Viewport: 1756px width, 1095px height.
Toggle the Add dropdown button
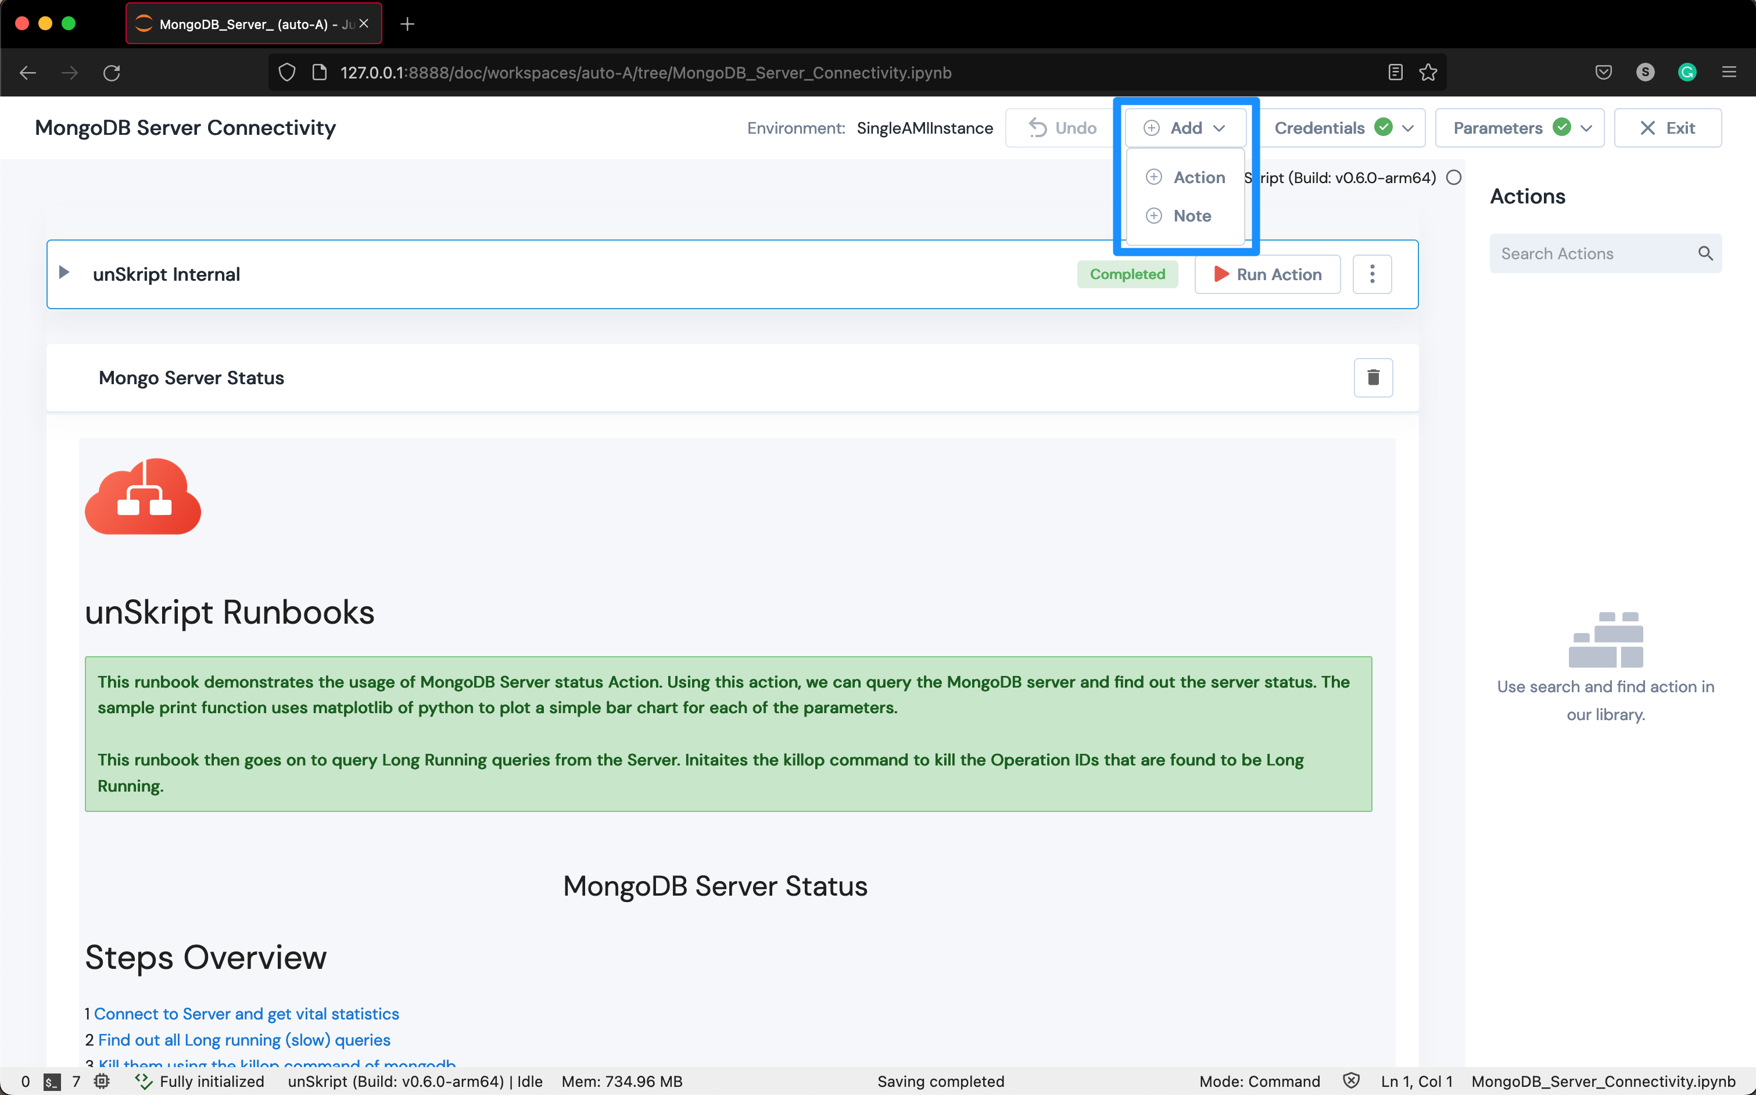pyautogui.click(x=1185, y=128)
